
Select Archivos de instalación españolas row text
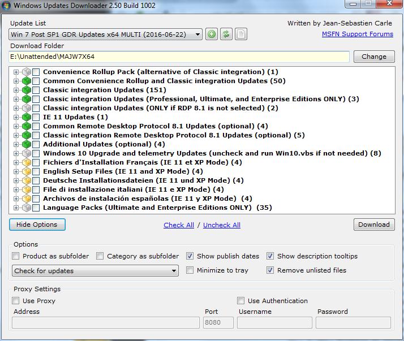[148, 198]
